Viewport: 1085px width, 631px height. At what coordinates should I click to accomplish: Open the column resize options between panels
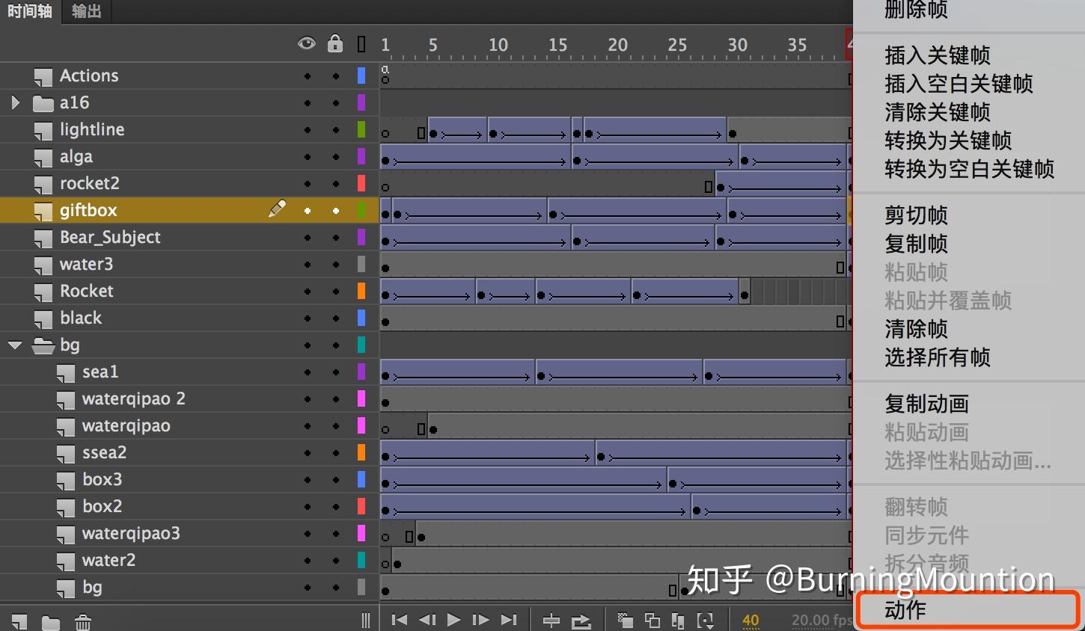coord(366,620)
